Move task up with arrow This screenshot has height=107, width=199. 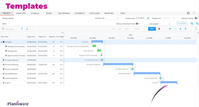point(180,29)
